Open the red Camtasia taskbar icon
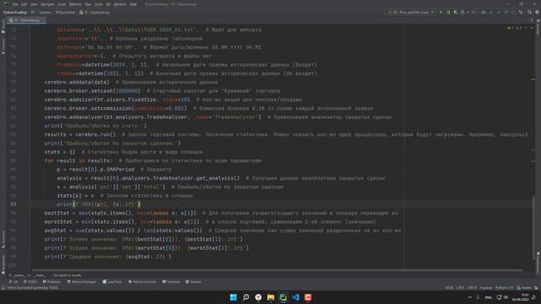This screenshot has height=304, width=541. coord(308,297)
